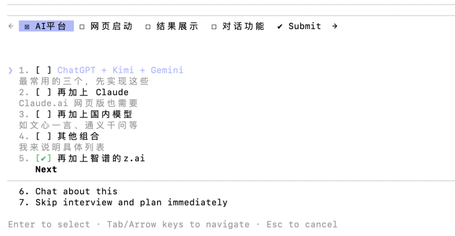
Task: Go to the 对话功能 tab
Action: (243, 26)
